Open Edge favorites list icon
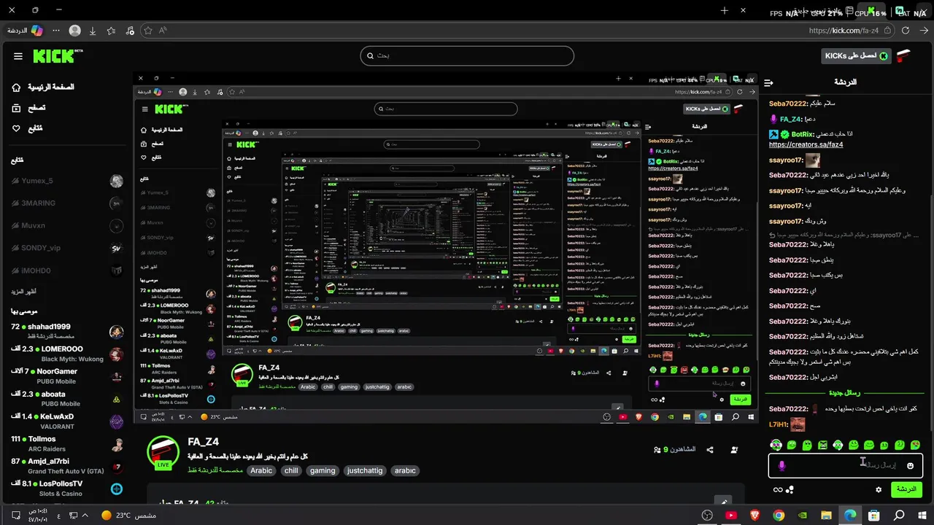 pyautogui.click(x=111, y=31)
